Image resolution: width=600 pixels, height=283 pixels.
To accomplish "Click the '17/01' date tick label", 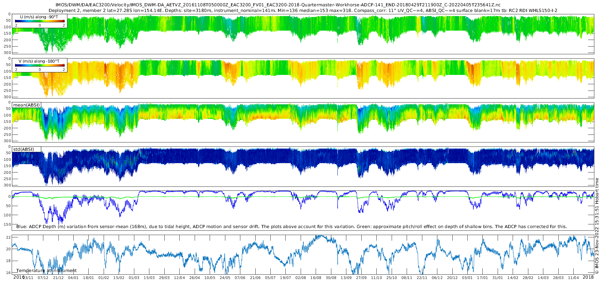I will [482, 278].
